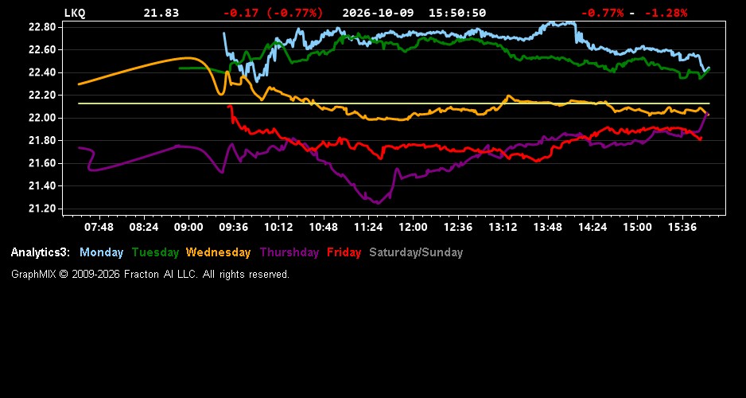Click the 21.83 last price value

pos(161,14)
